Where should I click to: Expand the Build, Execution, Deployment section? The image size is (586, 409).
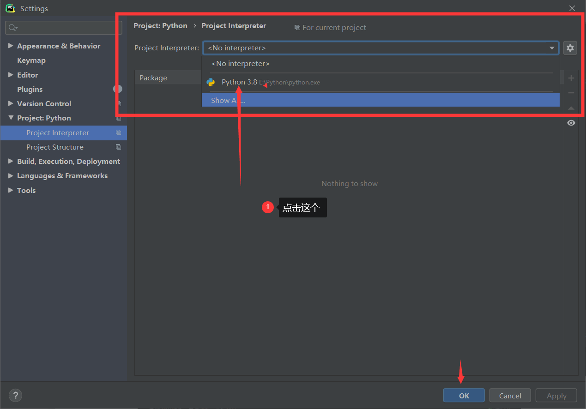pyautogui.click(x=11, y=162)
